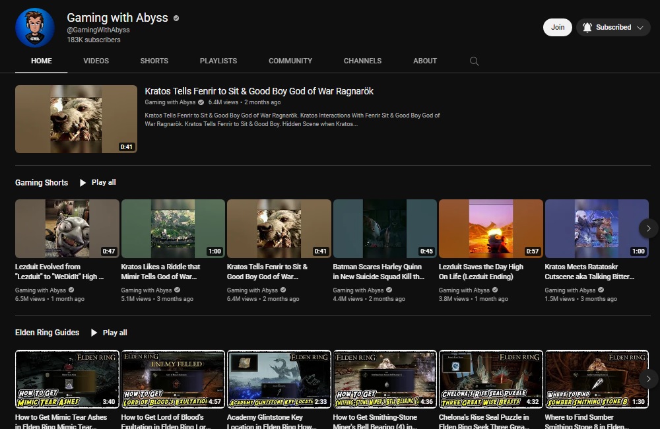The height and width of the screenshot is (429, 660).
Task: Click title "How to Get Mimic Tear Ashes"
Action: [61, 421]
